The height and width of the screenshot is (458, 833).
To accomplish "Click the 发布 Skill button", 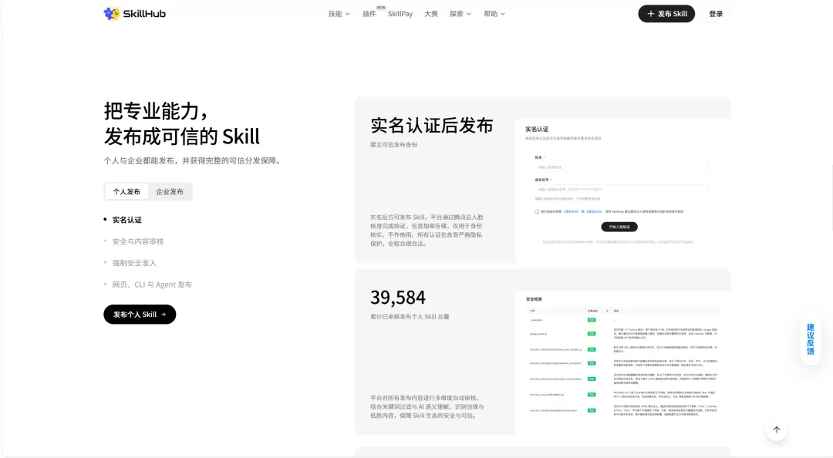I will (x=666, y=14).
